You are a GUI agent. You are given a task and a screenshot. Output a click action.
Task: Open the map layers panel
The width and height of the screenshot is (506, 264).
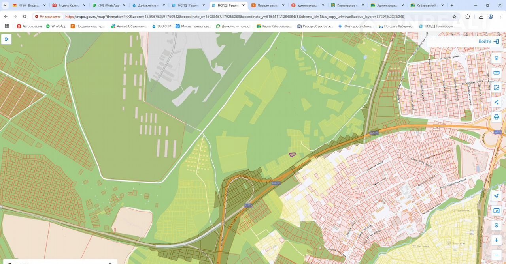tap(497, 58)
